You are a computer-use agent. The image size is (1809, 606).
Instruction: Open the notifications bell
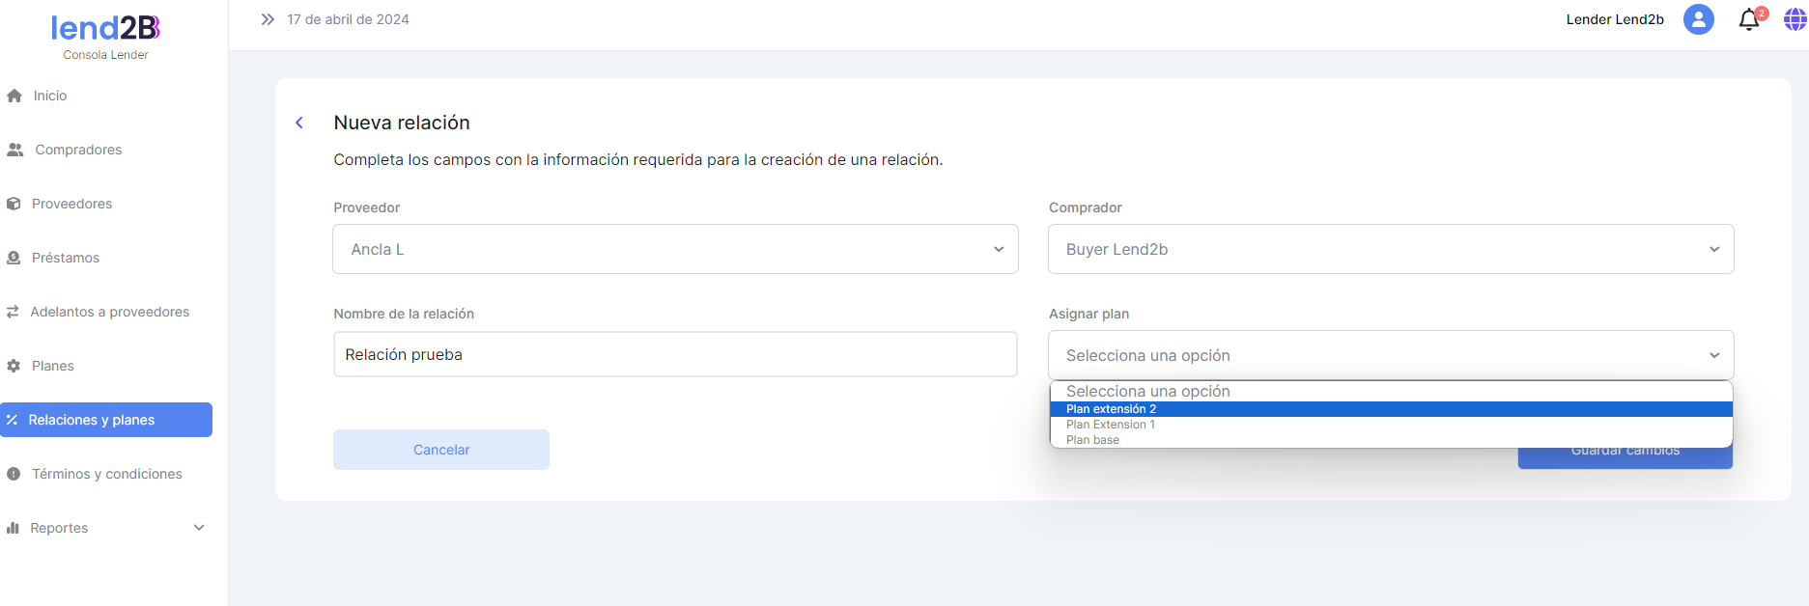(x=1748, y=20)
